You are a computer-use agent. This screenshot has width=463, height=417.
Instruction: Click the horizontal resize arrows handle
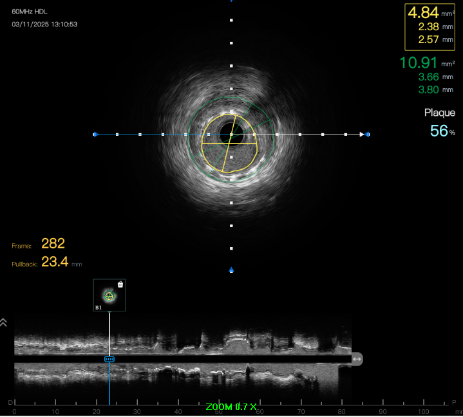(357, 358)
